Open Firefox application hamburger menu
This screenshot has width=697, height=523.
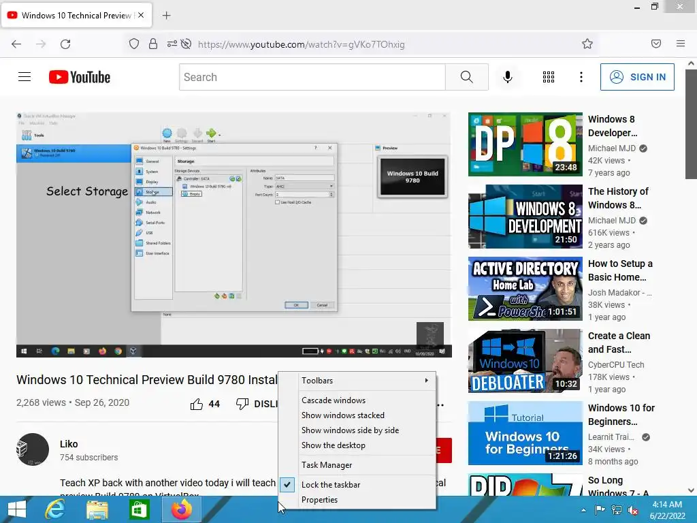(681, 44)
